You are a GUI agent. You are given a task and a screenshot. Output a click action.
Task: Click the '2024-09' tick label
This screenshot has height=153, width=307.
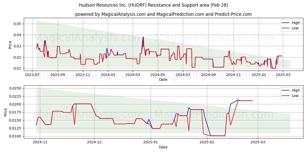208,74
